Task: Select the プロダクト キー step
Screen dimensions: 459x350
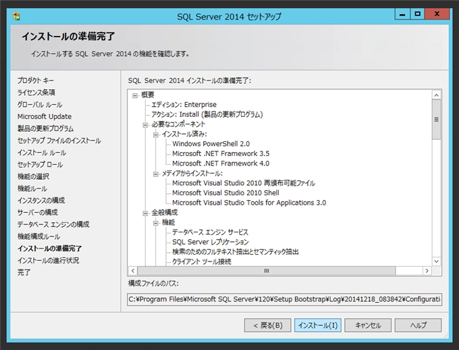Action: 35,80
